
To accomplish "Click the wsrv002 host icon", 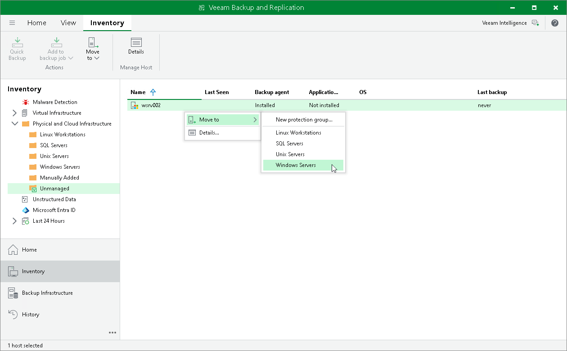I will tap(135, 105).
